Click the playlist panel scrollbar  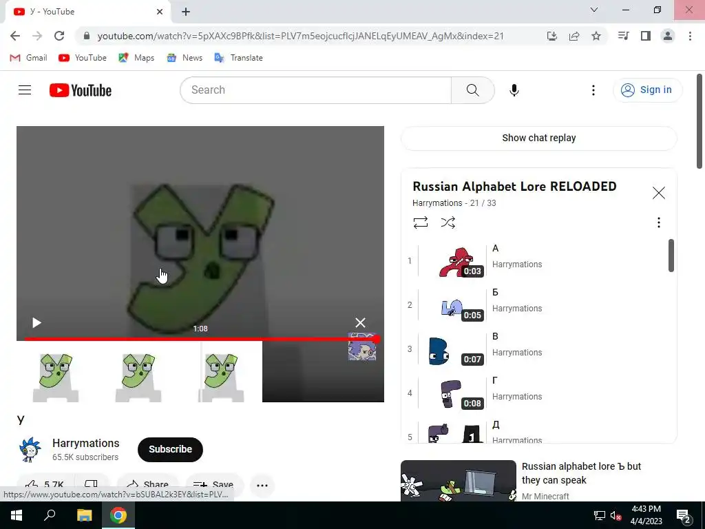(x=671, y=256)
